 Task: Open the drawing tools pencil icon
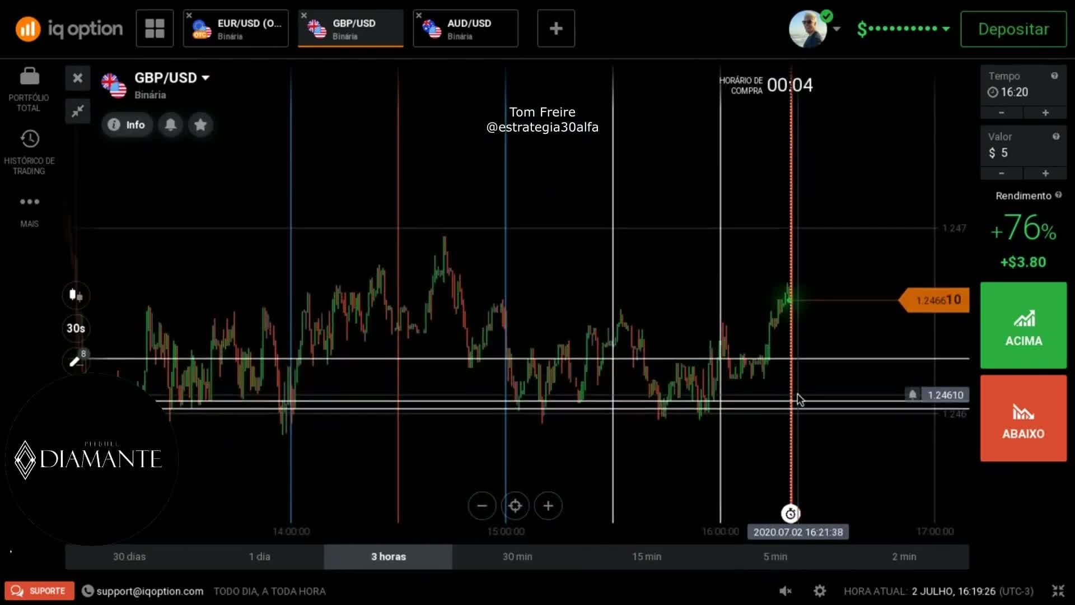point(76,361)
